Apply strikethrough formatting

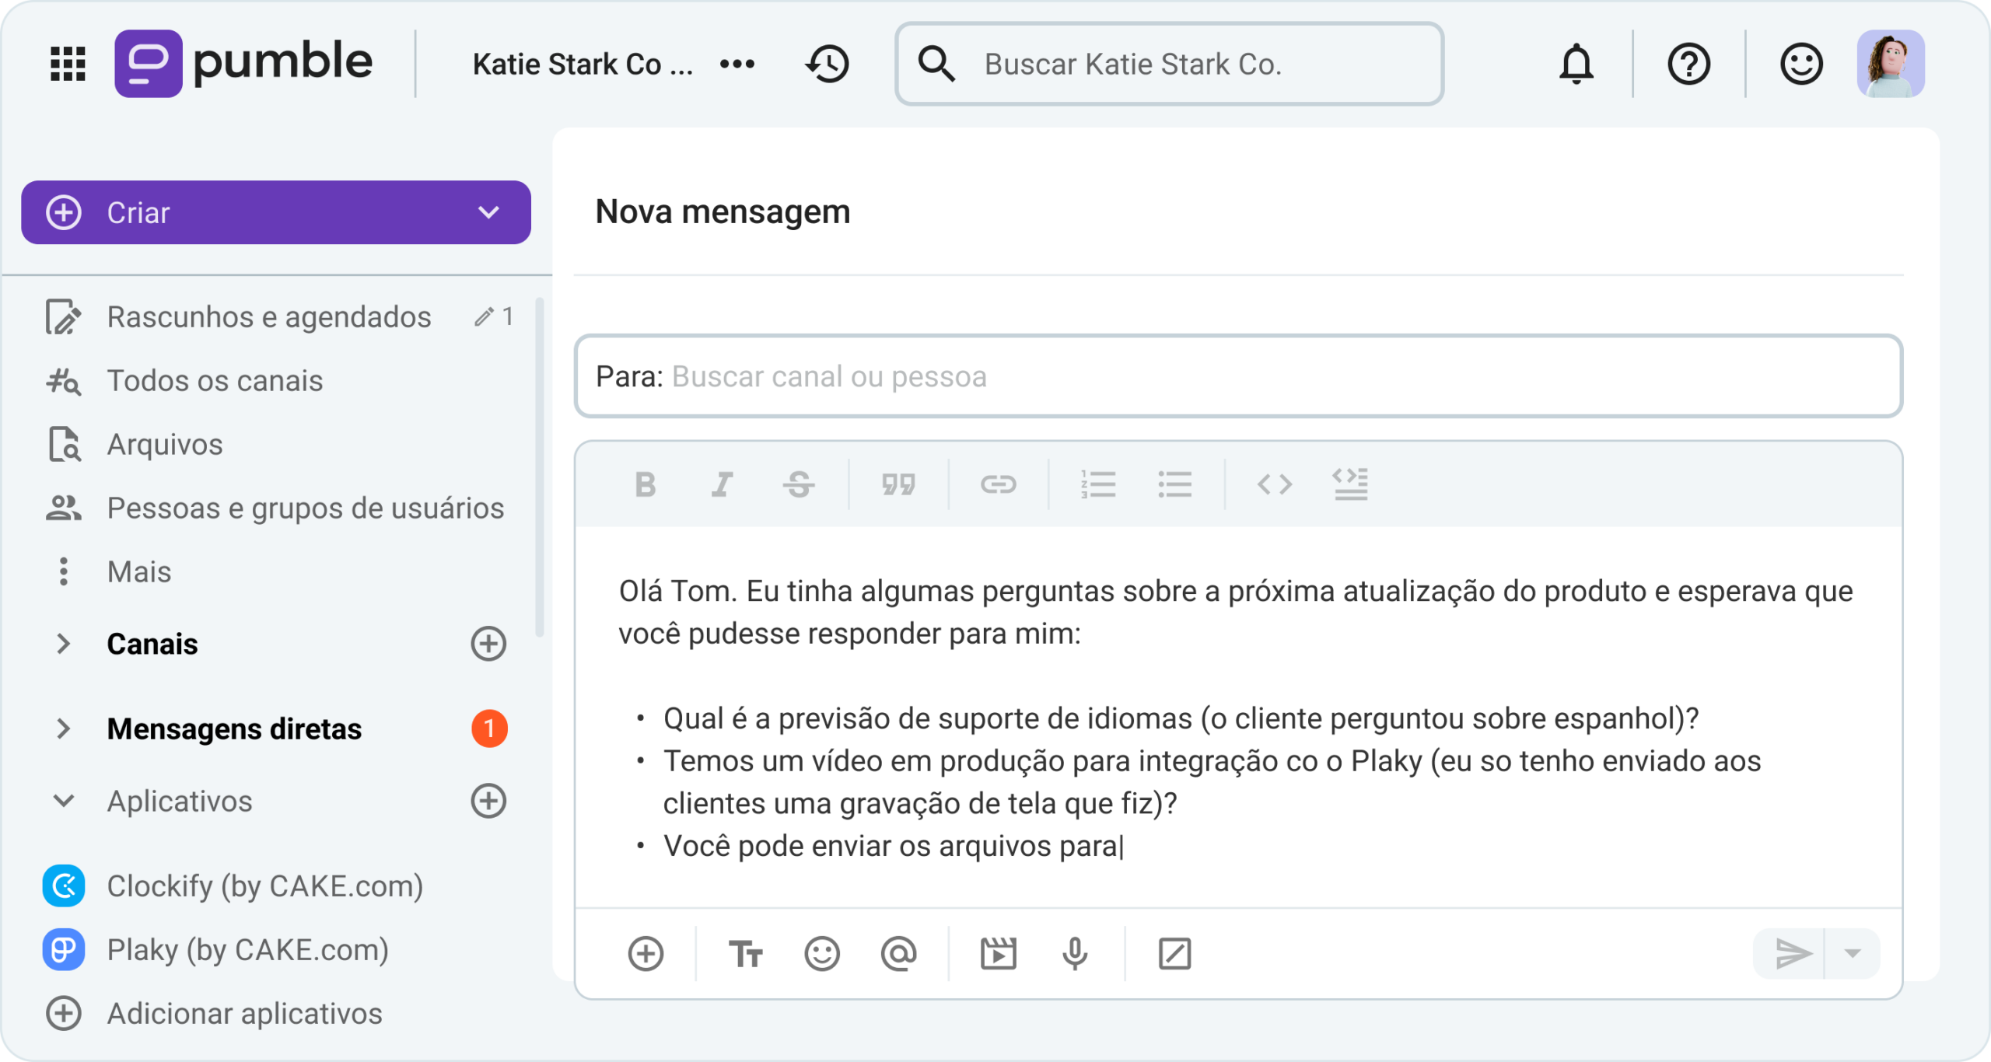(800, 484)
